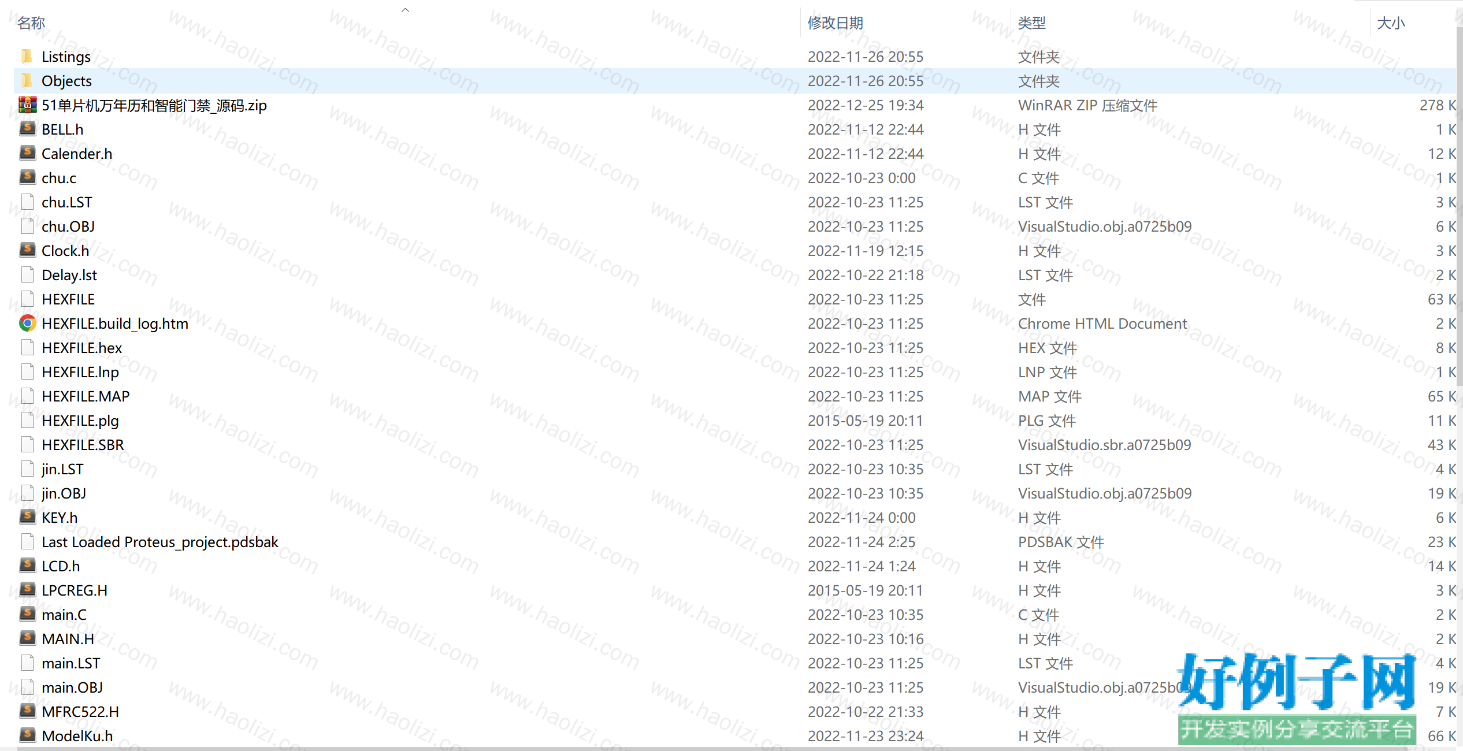
Task: Select 51单片机万年历和智能门禁_源码.zip file name
Action: pyautogui.click(x=154, y=105)
